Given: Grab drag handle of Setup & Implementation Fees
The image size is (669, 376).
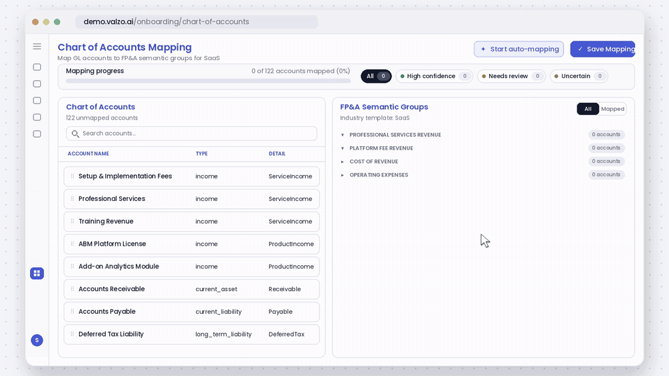Looking at the screenshot, I should tap(72, 176).
